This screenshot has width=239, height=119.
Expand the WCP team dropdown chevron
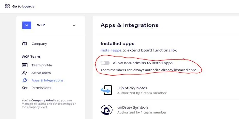pos(74,25)
